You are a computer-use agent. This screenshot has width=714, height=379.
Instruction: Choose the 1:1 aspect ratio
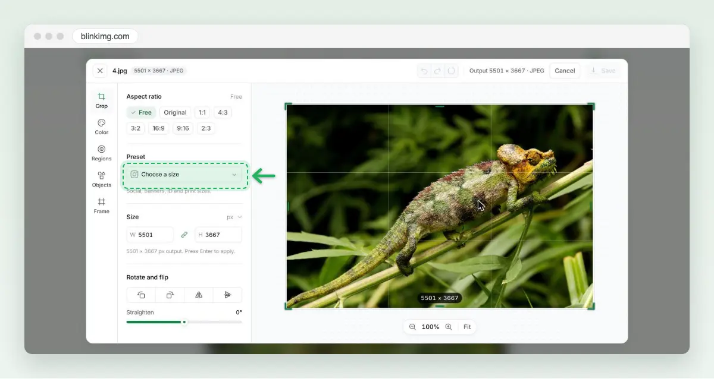click(202, 112)
